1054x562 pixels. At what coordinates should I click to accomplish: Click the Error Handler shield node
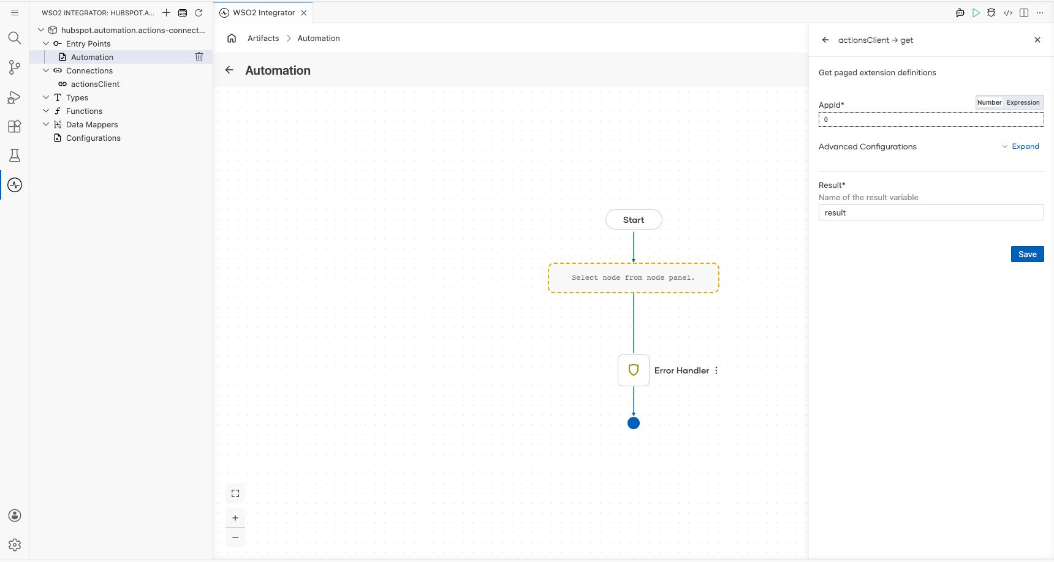tap(634, 370)
